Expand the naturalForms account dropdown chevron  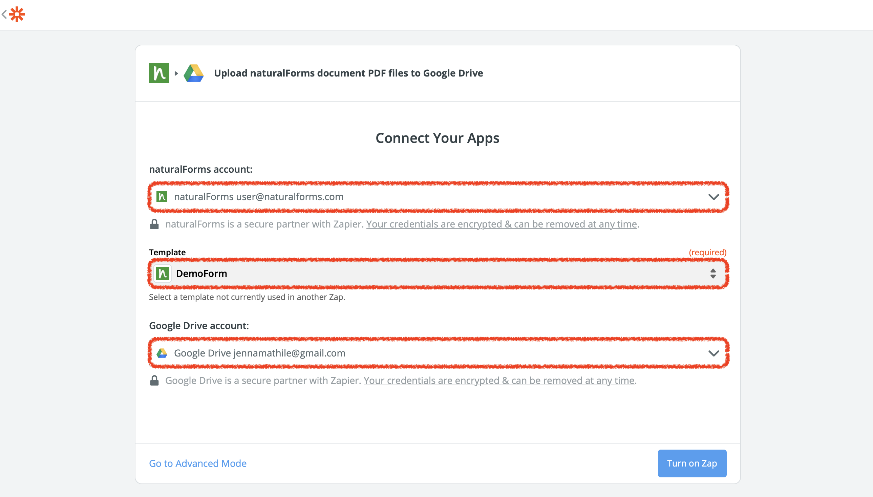714,197
